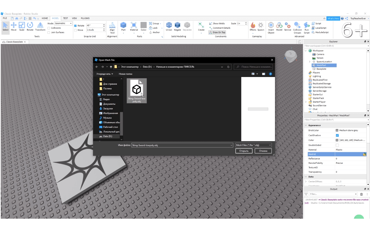
Task: Open Mesh Files type dropdown
Action: 253,145
